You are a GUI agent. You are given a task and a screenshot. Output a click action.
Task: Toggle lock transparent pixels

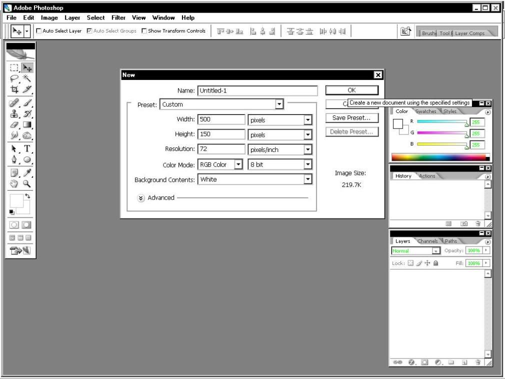(x=410, y=263)
